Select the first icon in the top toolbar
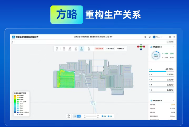 (57, 48)
